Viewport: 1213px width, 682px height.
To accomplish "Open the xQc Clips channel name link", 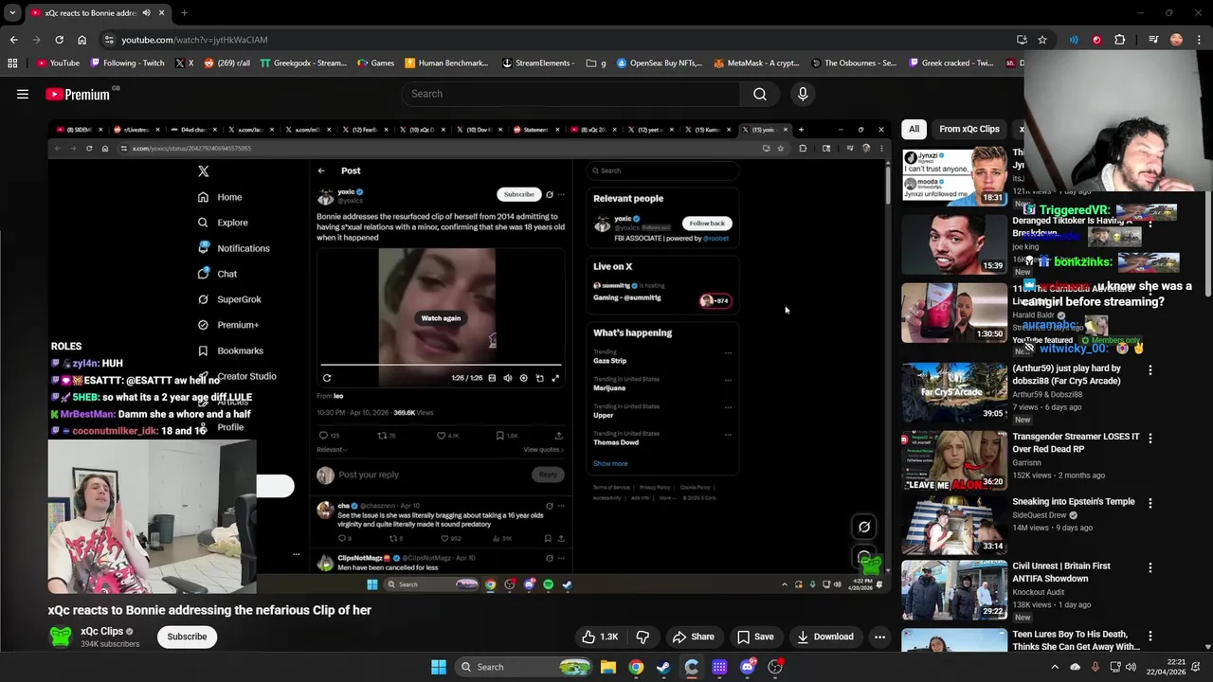I will pyautogui.click(x=101, y=631).
